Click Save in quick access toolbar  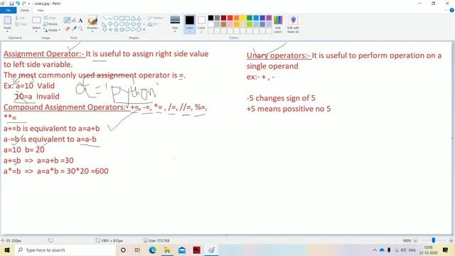click(x=11, y=4)
